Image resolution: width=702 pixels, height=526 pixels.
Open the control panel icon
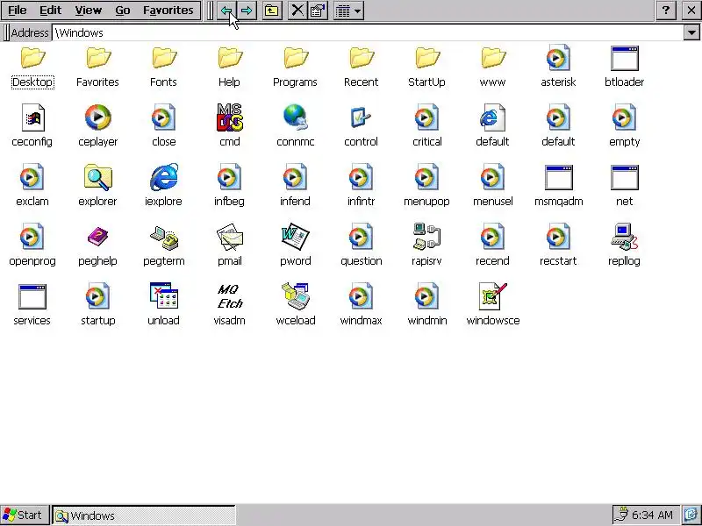(x=361, y=117)
